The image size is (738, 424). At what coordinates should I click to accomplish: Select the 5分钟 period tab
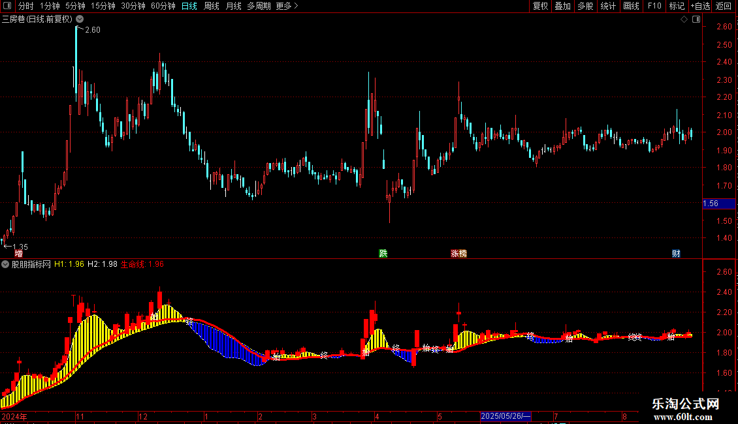coord(75,6)
